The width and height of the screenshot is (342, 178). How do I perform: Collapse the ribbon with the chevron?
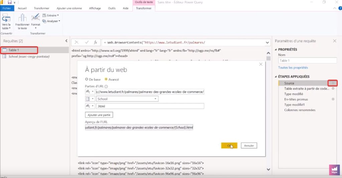[335, 8]
